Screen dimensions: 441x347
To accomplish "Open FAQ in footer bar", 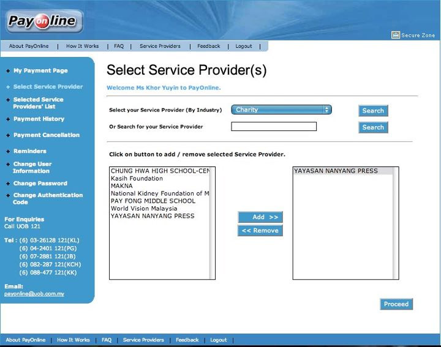I will [107, 340].
